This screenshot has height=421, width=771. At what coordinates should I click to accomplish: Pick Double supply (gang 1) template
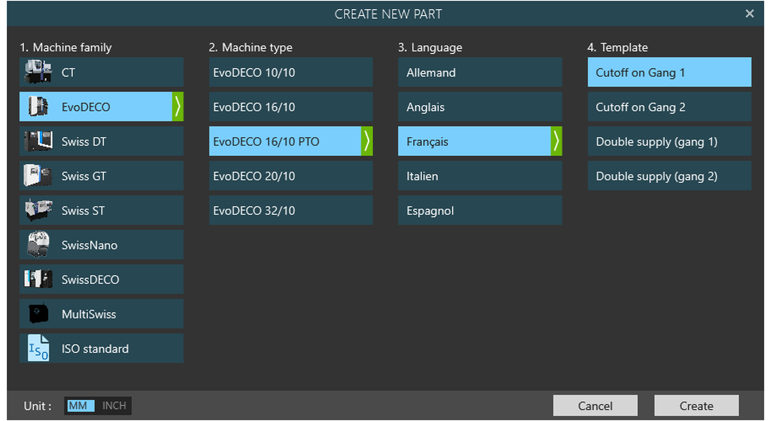[x=669, y=142]
